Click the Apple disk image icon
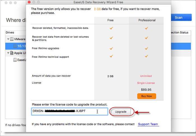 [11, 53]
